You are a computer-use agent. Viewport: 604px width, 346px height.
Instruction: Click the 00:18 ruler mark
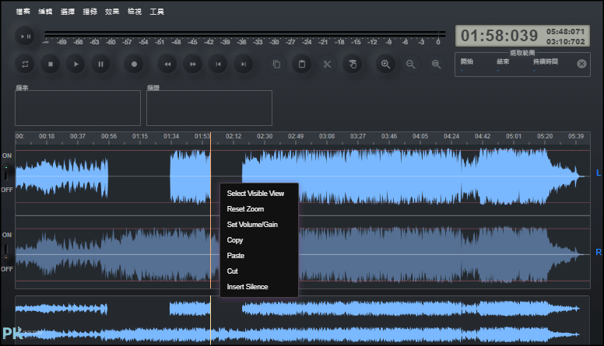[x=47, y=136]
